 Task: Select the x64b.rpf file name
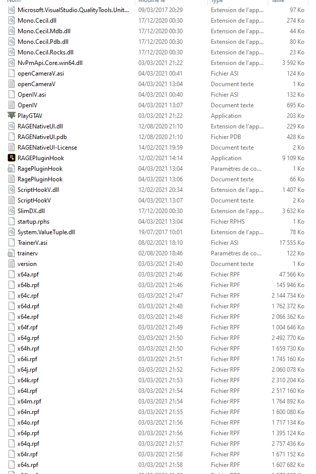pyautogui.click(x=28, y=285)
